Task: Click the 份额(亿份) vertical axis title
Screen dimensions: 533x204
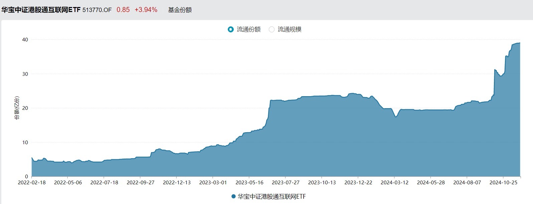Action: (17, 108)
